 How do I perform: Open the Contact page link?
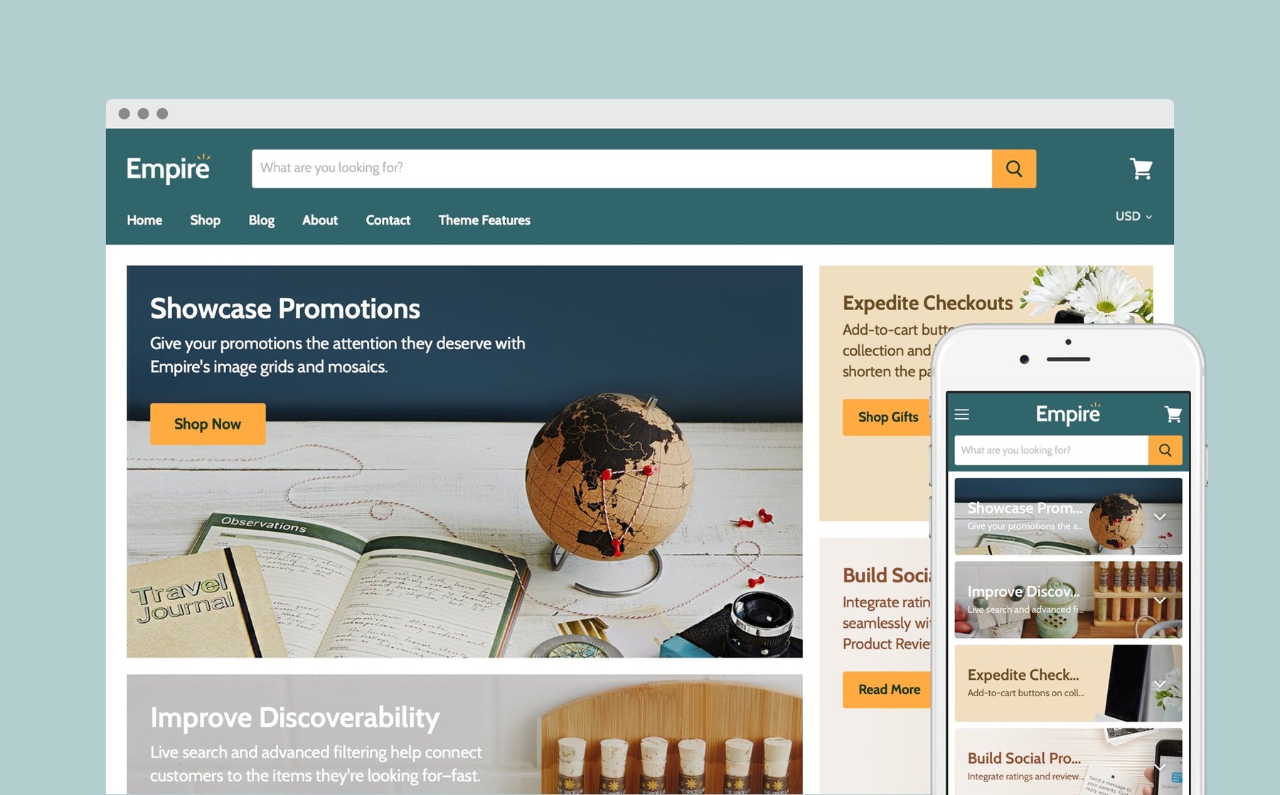click(388, 220)
